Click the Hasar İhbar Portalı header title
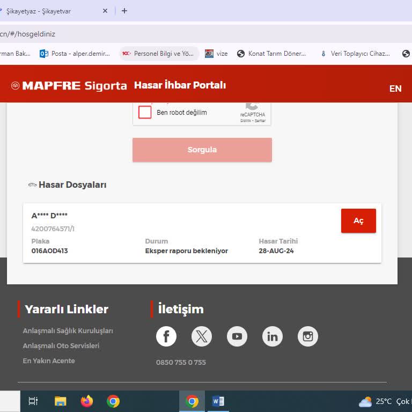 180,85
